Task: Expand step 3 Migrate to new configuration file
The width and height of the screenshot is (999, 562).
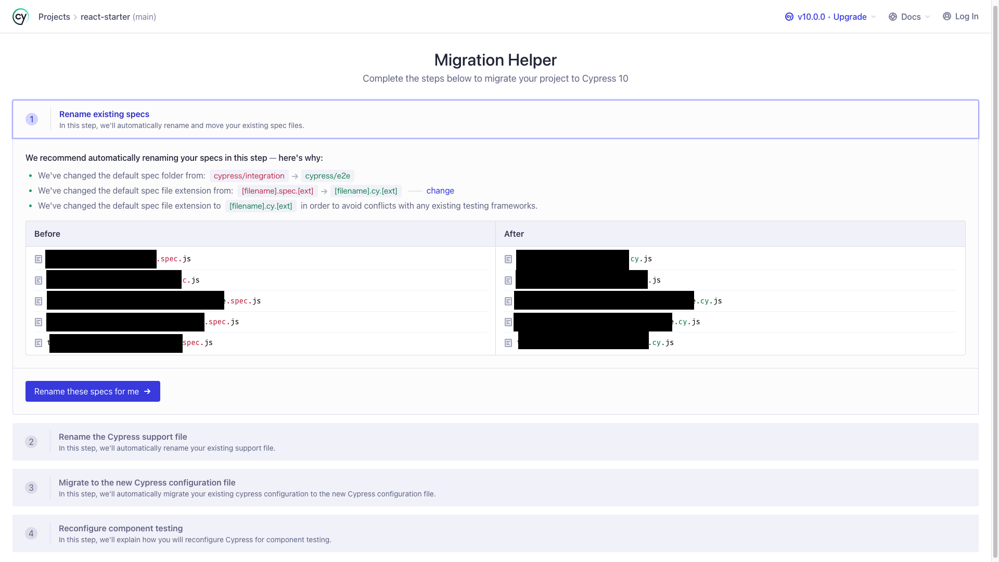Action: point(147,482)
